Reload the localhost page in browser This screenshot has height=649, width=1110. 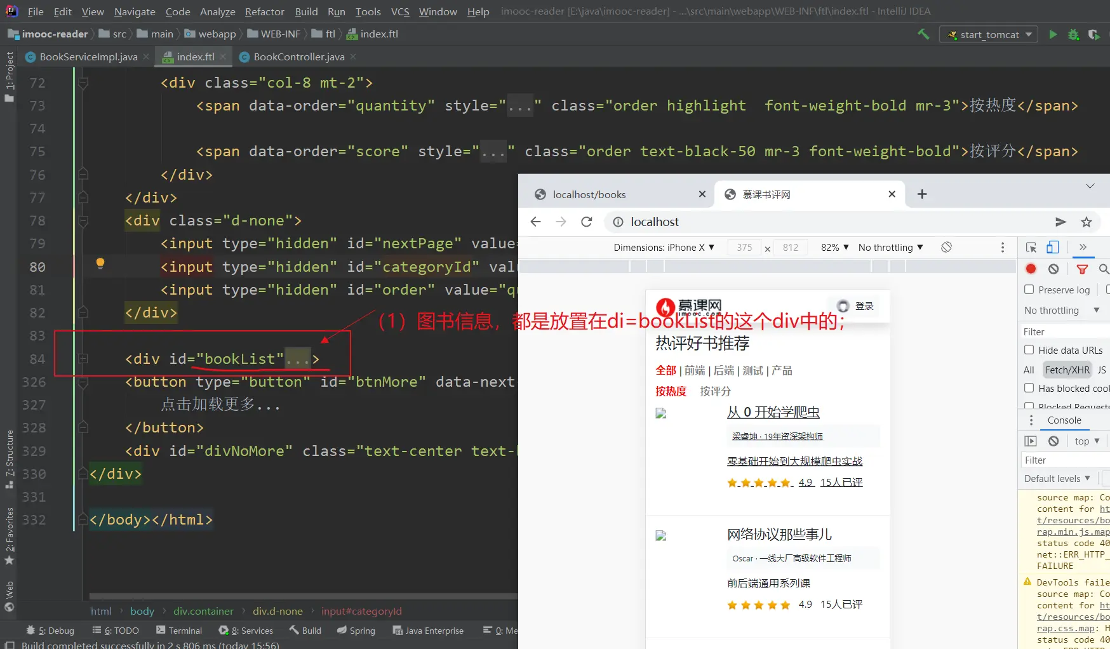click(587, 222)
